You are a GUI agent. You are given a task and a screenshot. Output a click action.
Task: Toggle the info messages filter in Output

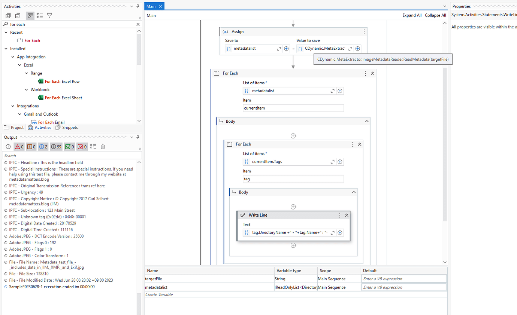point(43,146)
